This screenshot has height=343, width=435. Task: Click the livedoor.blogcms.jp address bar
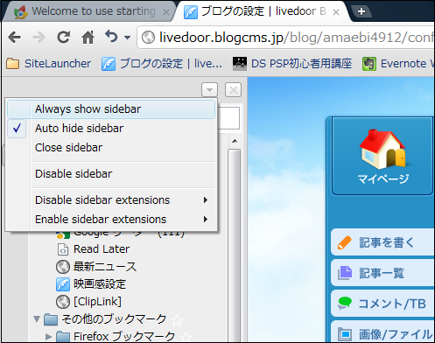tap(286, 38)
